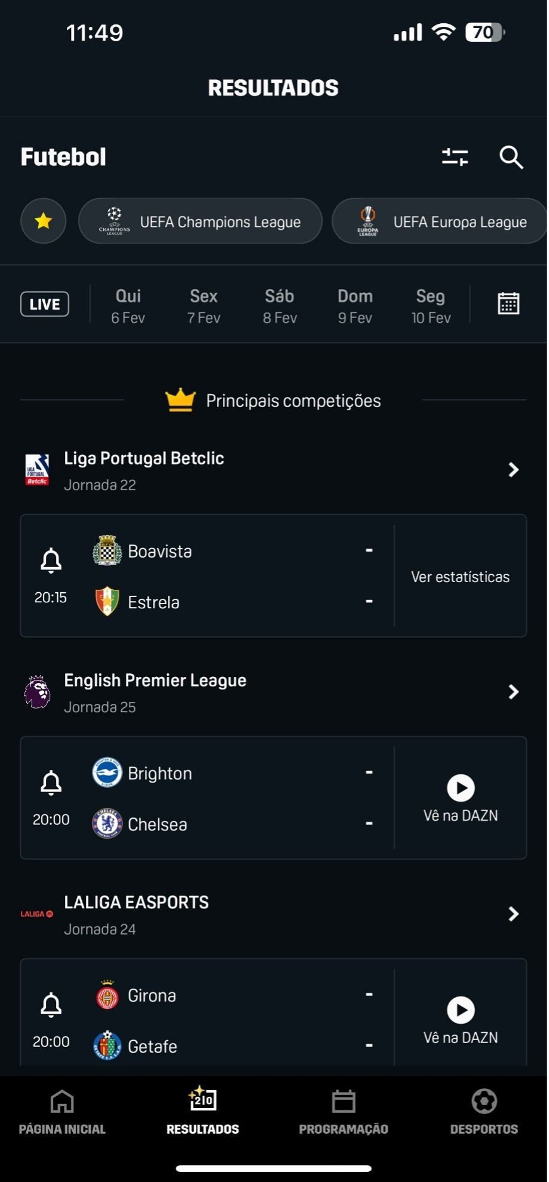Toggle notification bell for Brighton vs Chelsea
Image resolution: width=549 pixels, height=1182 pixels.
pos(51,783)
